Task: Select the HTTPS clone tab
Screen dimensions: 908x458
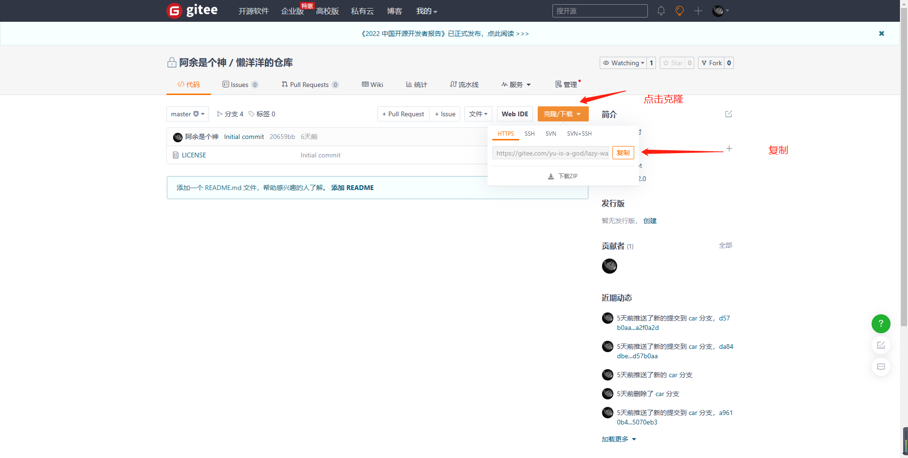Action: [x=506, y=134]
